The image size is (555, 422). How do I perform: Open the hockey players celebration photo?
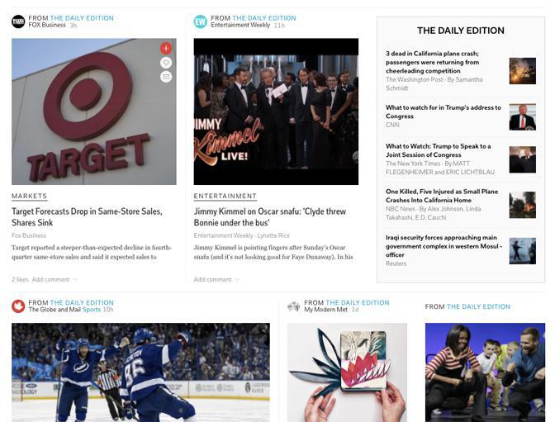tap(141, 372)
